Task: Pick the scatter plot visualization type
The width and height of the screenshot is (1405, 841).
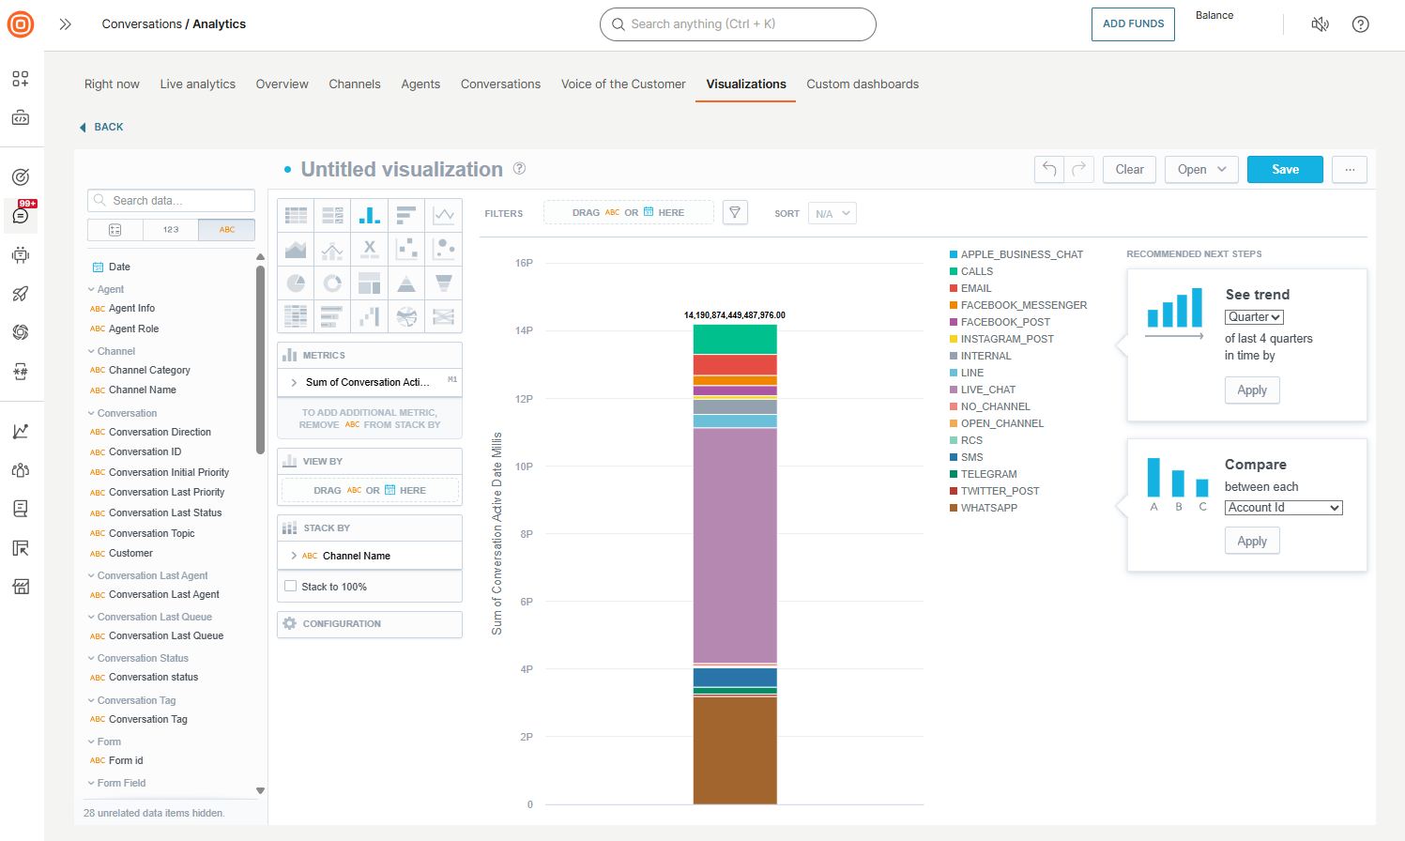Action: click(406, 249)
